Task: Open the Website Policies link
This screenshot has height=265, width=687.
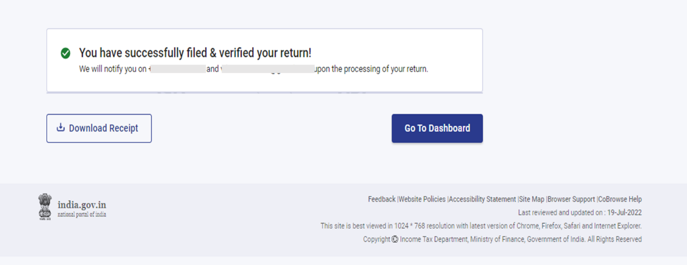Action: point(422,199)
